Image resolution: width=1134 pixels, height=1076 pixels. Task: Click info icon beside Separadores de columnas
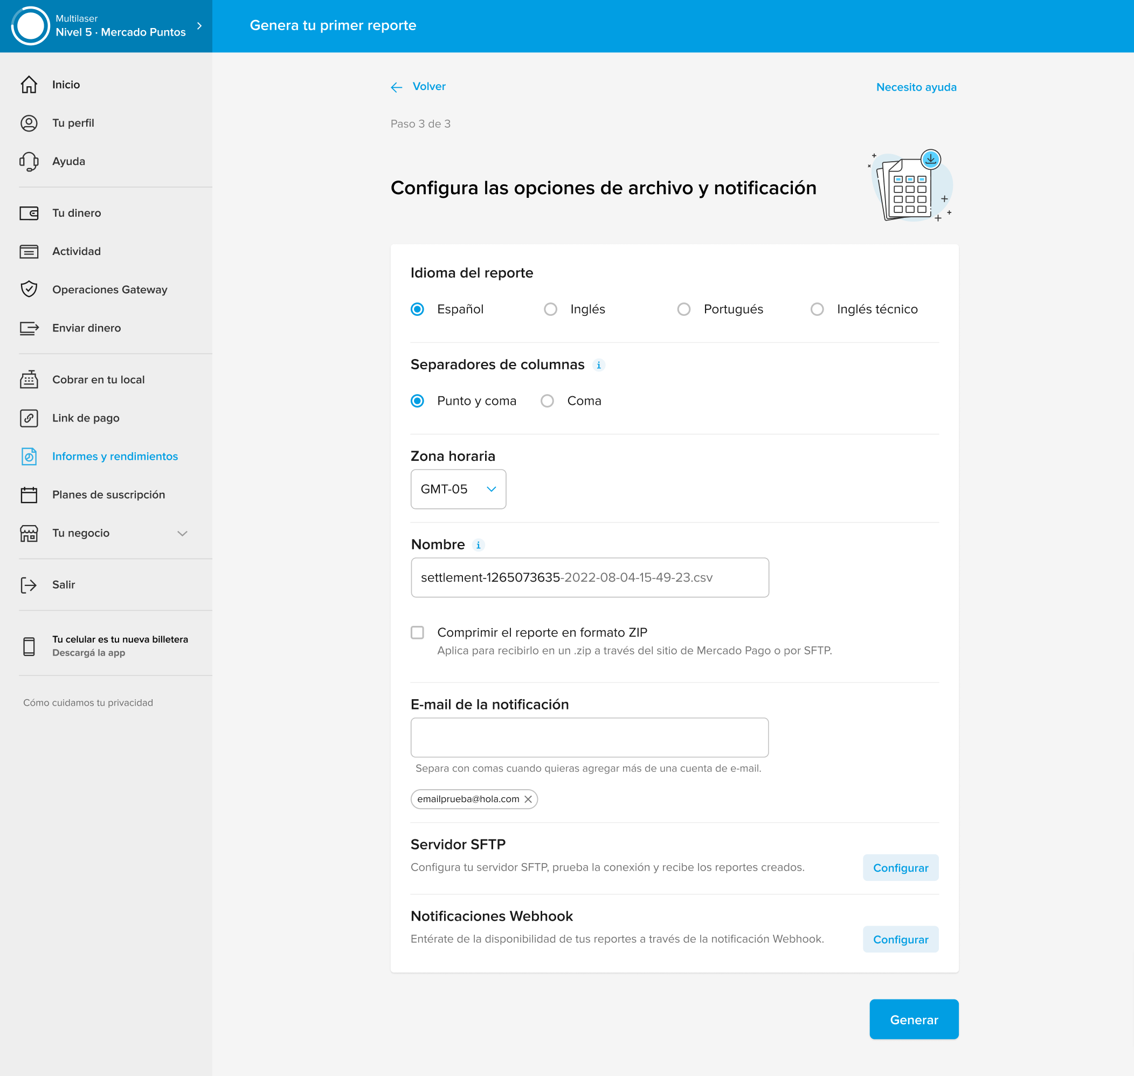(x=599, y=365)
